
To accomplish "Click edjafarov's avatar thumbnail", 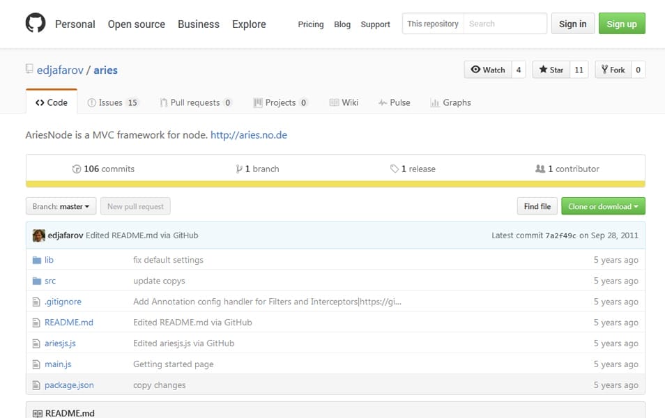I will 38,235.
